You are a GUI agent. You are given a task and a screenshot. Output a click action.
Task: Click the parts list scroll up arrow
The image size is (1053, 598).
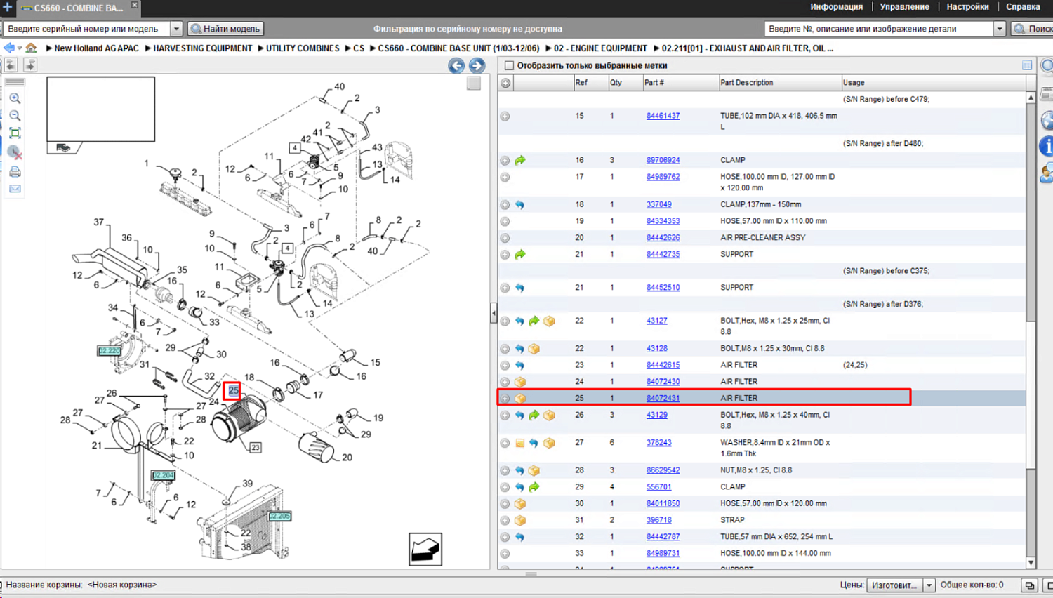(1031, 98)
